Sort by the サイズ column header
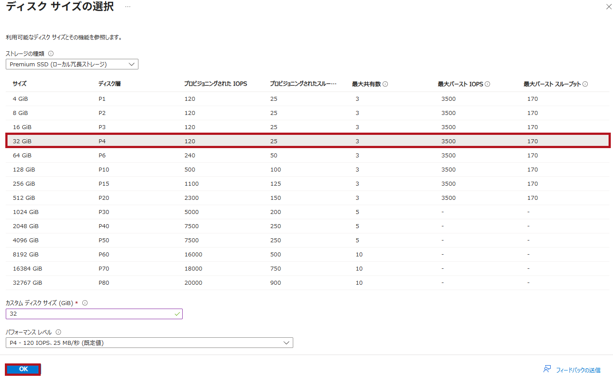The height and width of the screenshot is (378, 613). point(19,84)
